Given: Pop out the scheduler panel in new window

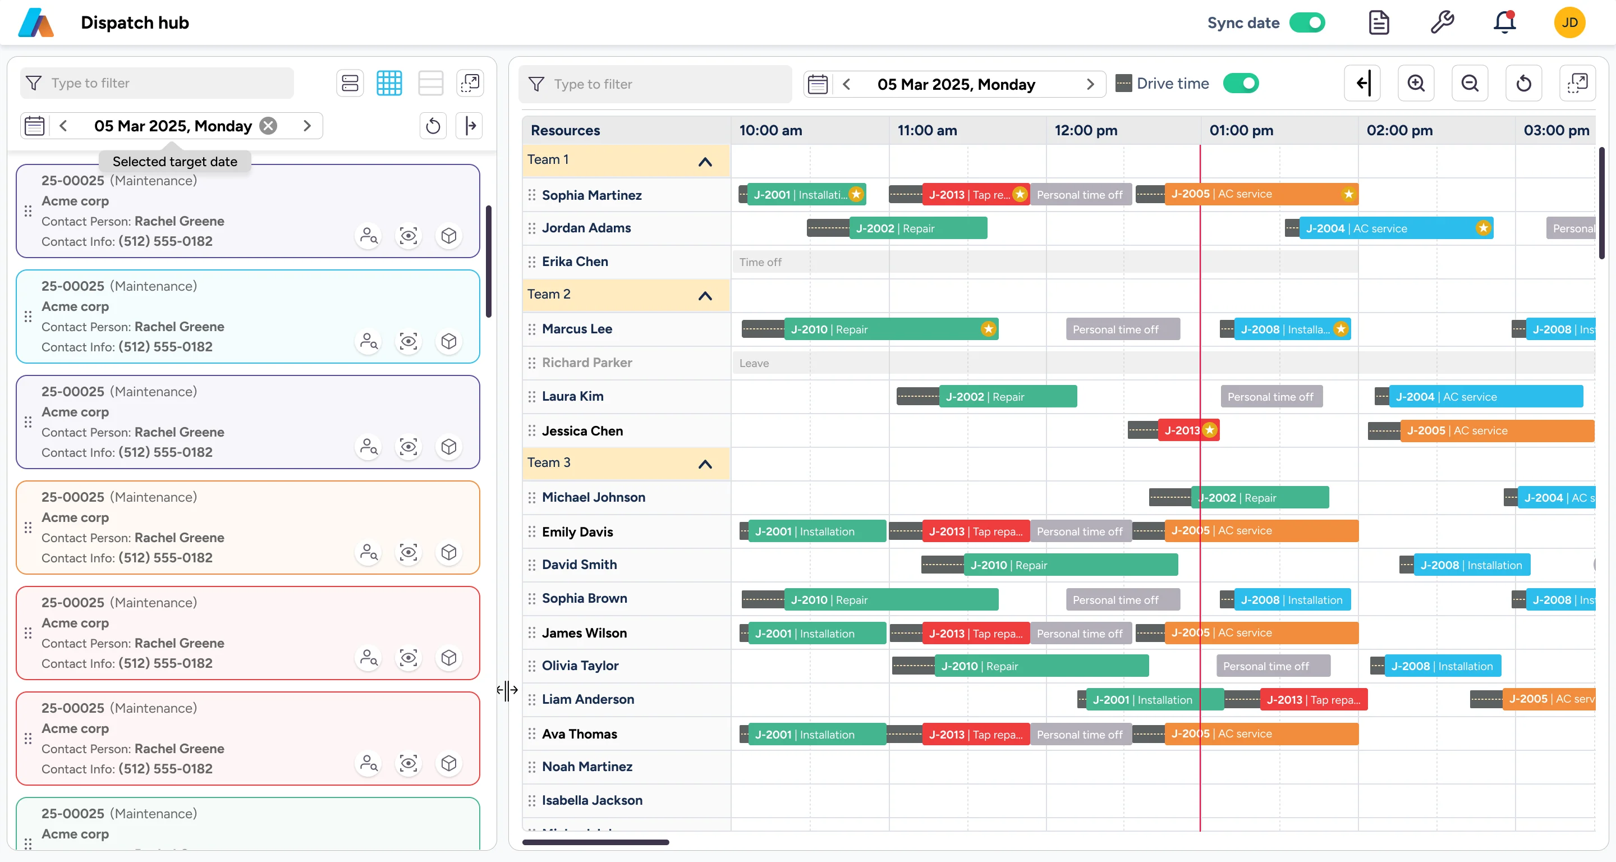Looking at the screenshot, I should (1577, 84).
